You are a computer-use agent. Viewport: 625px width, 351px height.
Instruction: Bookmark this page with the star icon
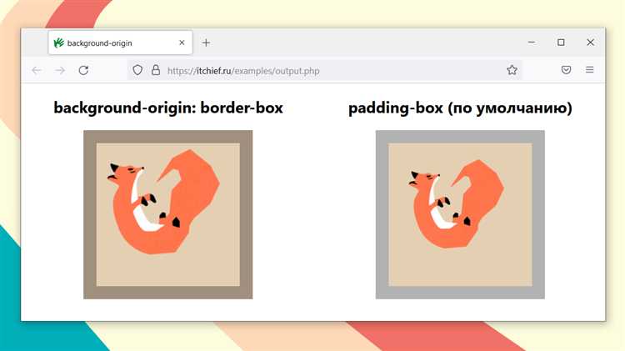pyautogui.click(x=512, y=71)
